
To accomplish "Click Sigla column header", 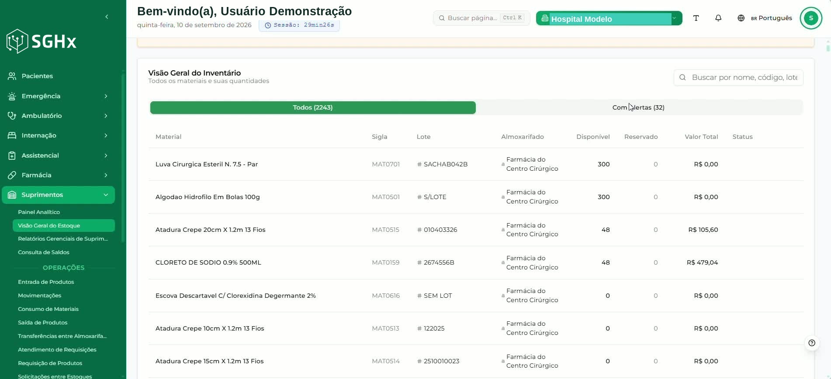I will [x=379, y=137].
